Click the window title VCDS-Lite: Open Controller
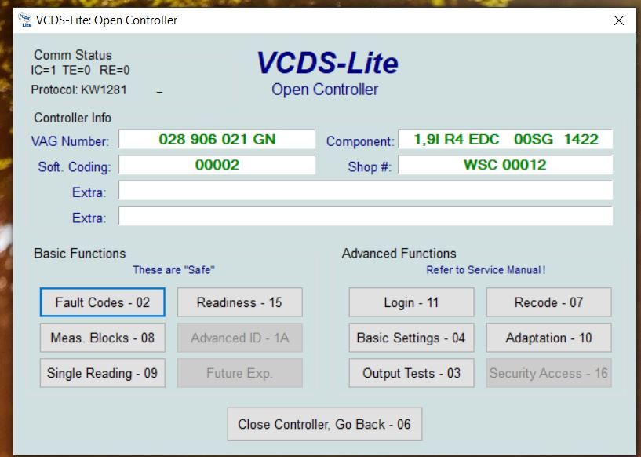Image resolution: width=641 pixels, height=457 pixels. click(107, 20)
